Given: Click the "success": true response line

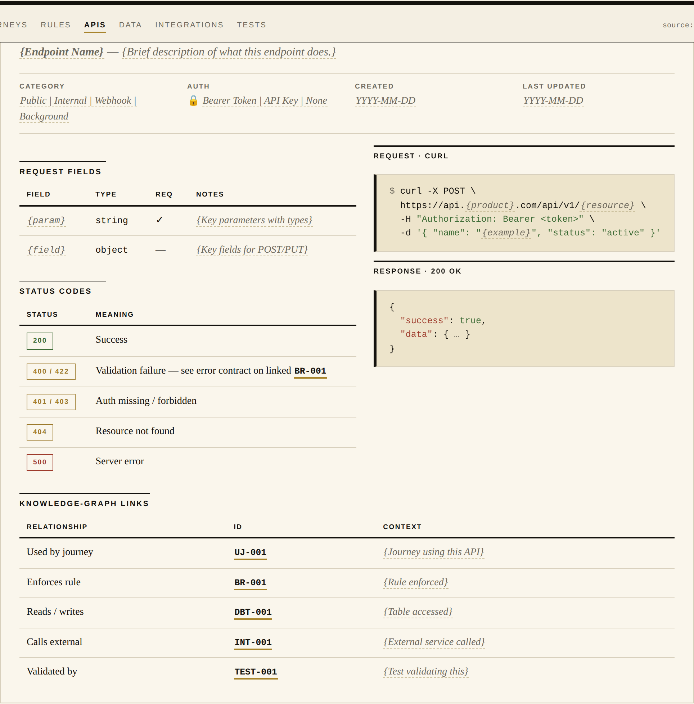Looking at the screenshot, I should (x=443, y=321).
